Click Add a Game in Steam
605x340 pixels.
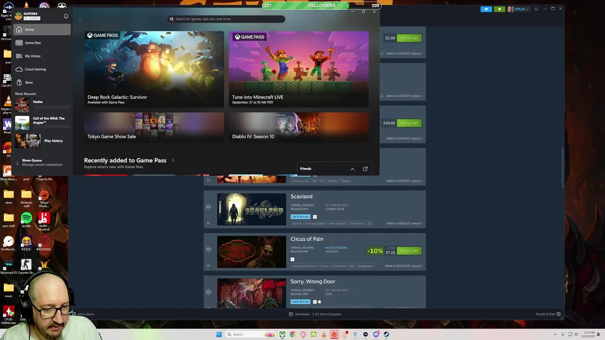[83, 314]
